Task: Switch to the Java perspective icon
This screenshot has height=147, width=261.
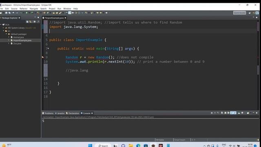Action: 257,13
